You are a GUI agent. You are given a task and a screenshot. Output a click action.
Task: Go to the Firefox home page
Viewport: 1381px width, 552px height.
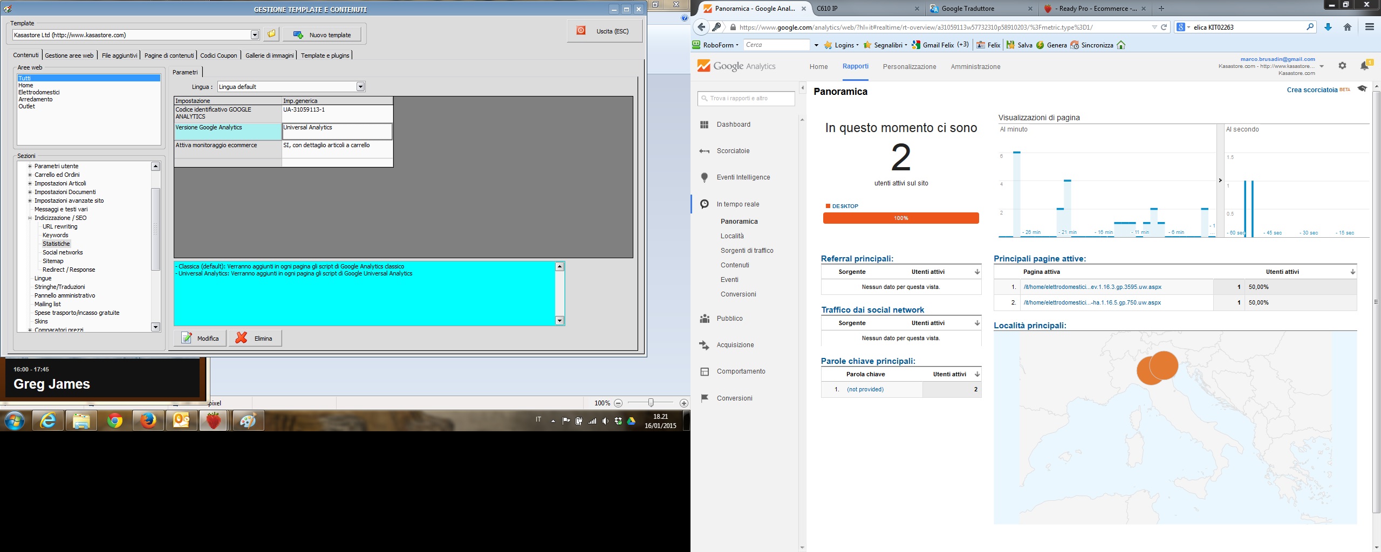coord(1347,27)
